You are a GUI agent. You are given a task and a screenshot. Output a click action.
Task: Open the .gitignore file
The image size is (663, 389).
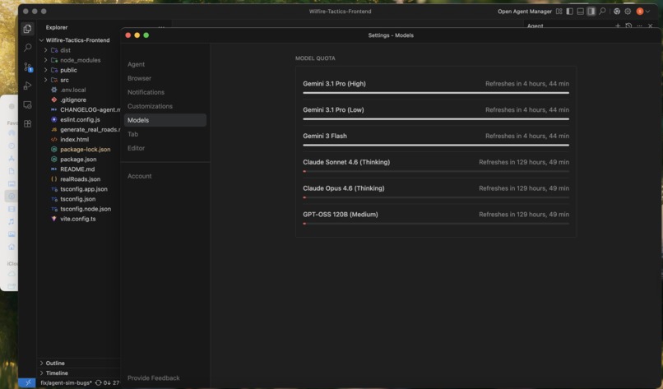73,100
